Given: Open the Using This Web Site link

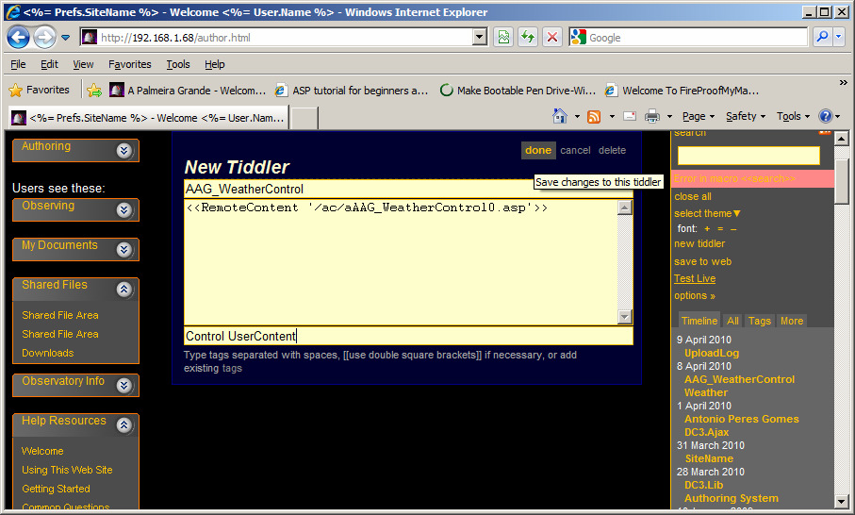Looking at the screenshot, I should 67,470.
